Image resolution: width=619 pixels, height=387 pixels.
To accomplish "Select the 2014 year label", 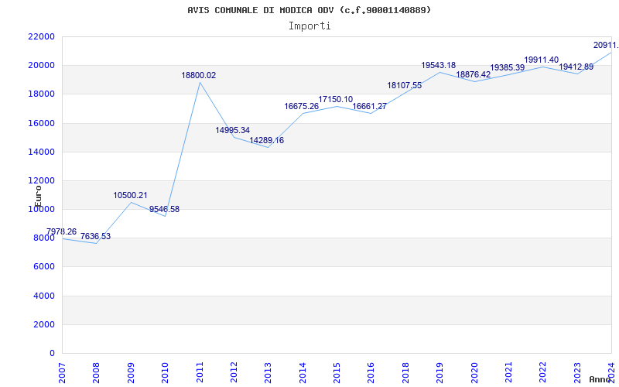I will [x=303, y=373].
